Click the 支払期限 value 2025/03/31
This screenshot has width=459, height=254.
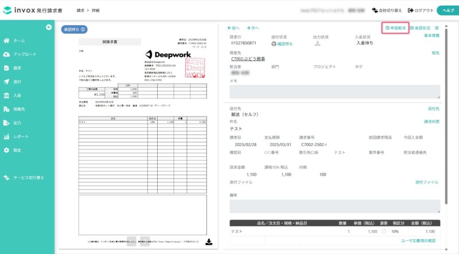tap(280, 145)
